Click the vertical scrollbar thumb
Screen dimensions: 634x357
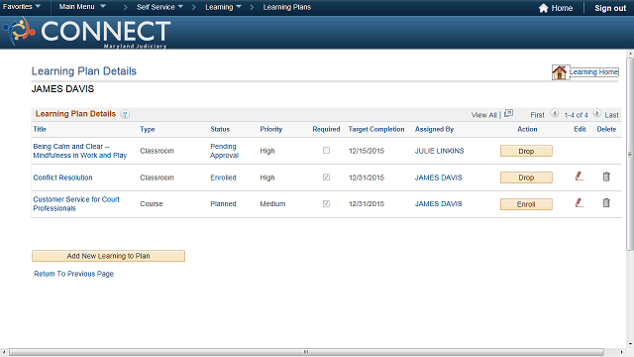[630, 154]
